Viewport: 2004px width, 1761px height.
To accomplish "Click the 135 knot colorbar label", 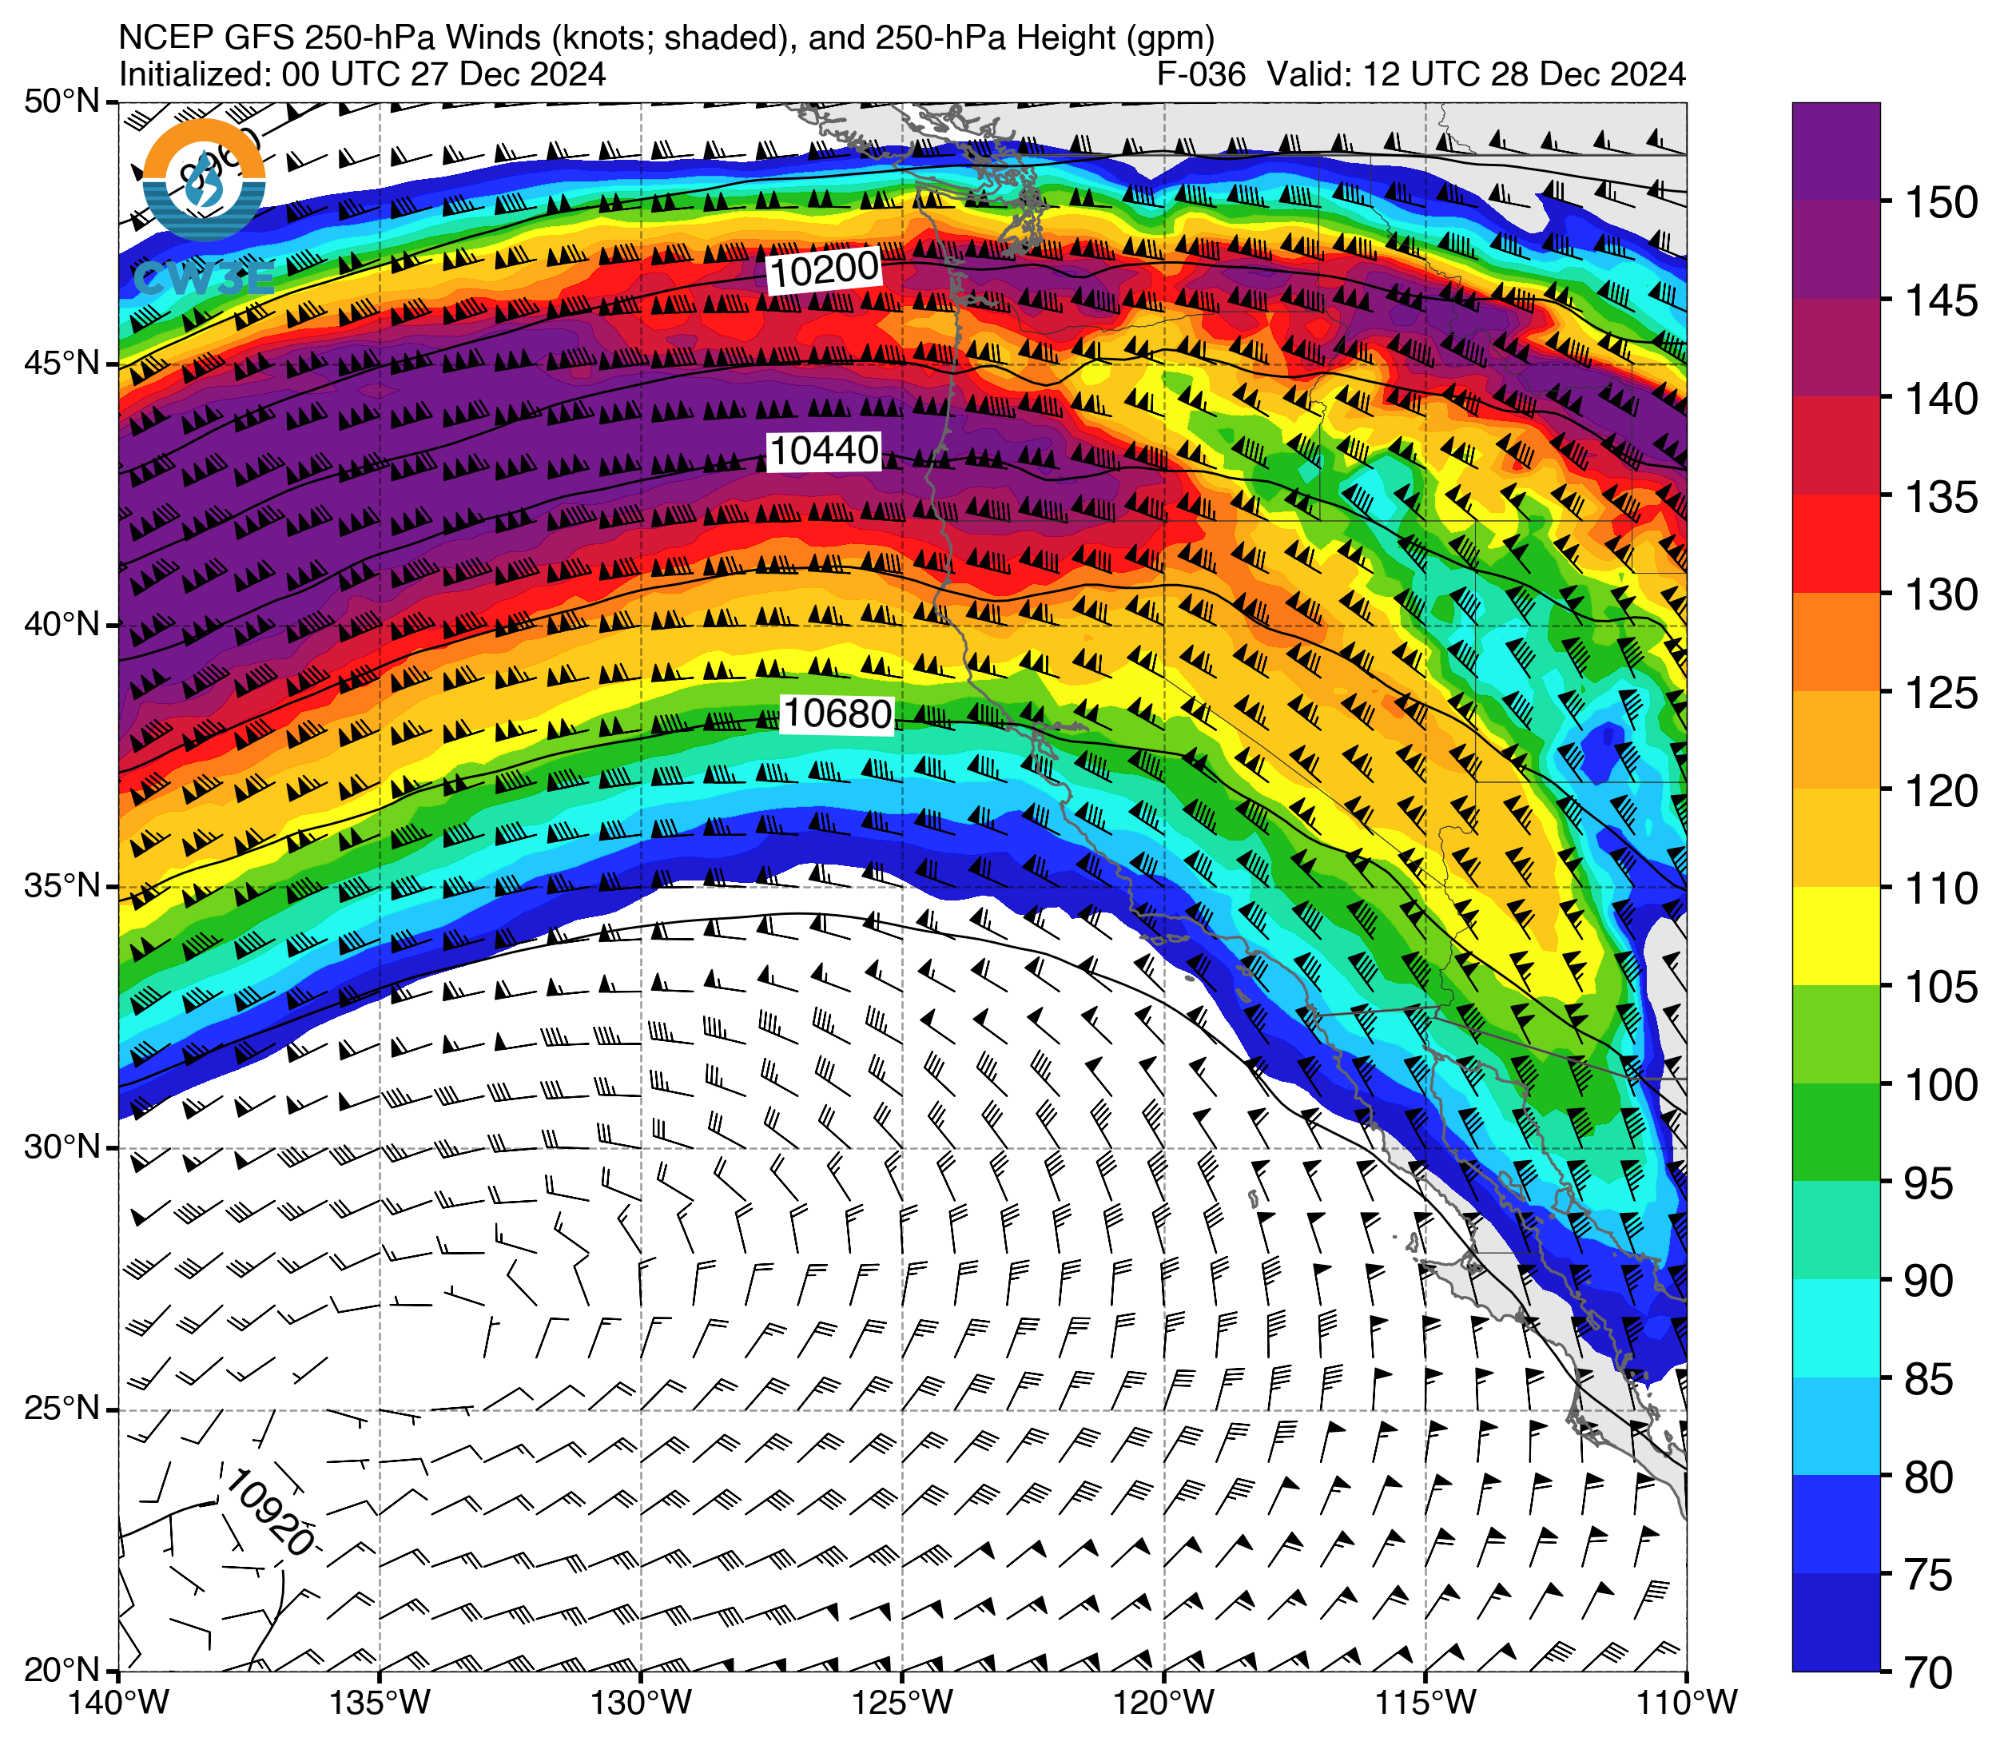I will click(1941, 497).
